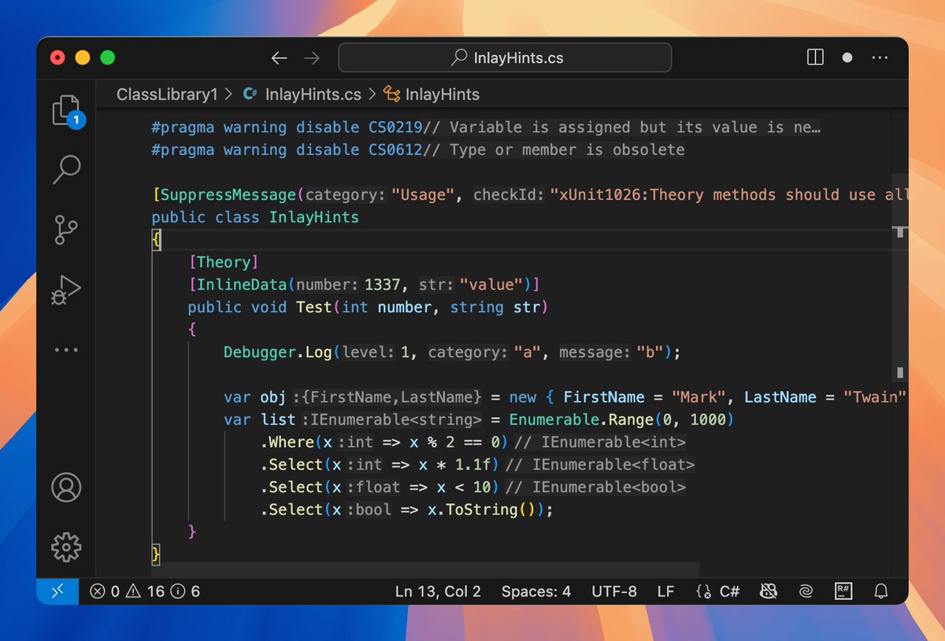The width and height of the screenshot is (945, 641).
Task: Click the unsaved-changes dot in title bar
Action: click(847, 57)
